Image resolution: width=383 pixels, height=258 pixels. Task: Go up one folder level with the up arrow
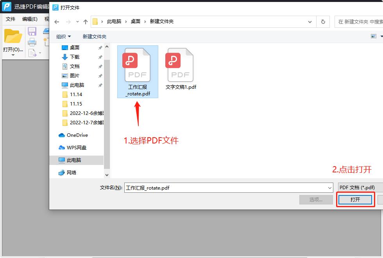tap(85, 21)
